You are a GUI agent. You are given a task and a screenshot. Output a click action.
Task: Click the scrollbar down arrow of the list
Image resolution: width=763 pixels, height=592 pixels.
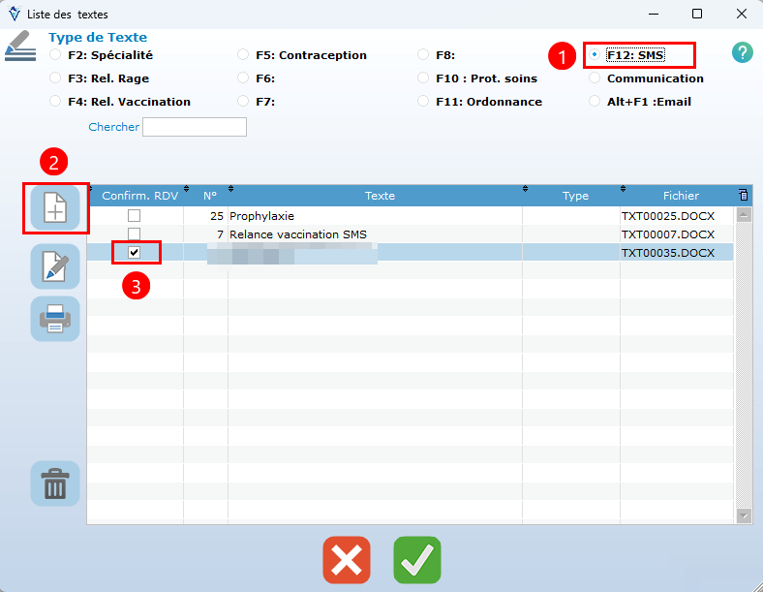[x=744, y=515]
